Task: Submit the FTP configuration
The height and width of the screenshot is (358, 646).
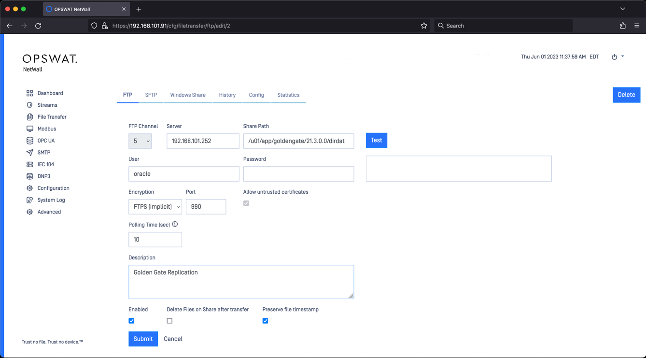Action: [143, 339]
